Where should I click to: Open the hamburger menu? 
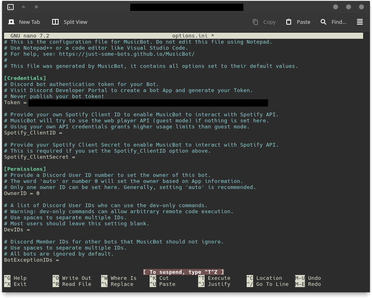[360, 22]
